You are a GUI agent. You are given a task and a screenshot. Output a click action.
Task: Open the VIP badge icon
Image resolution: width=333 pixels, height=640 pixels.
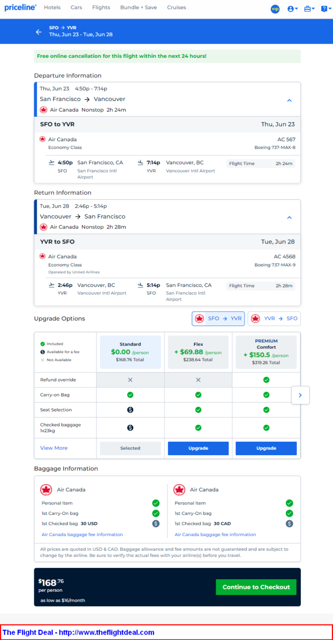(x=275, y=9)
